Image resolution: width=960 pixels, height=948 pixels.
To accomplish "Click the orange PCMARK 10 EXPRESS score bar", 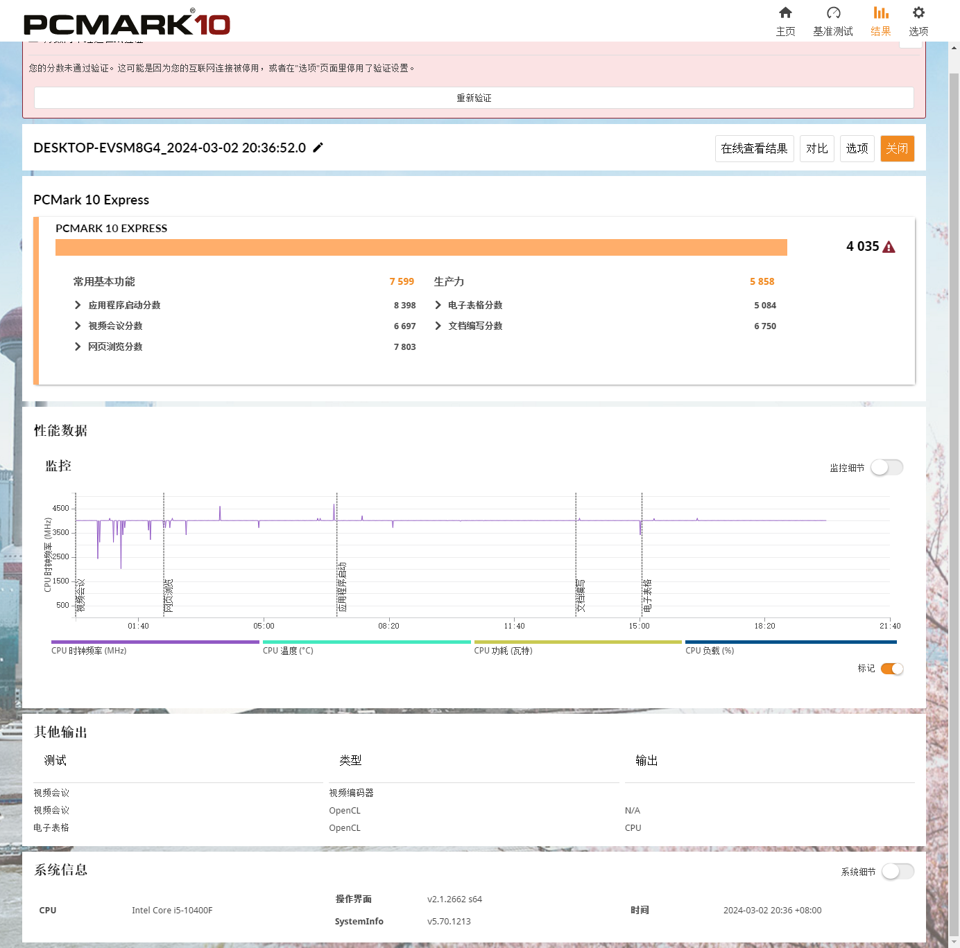I will 421,247.
